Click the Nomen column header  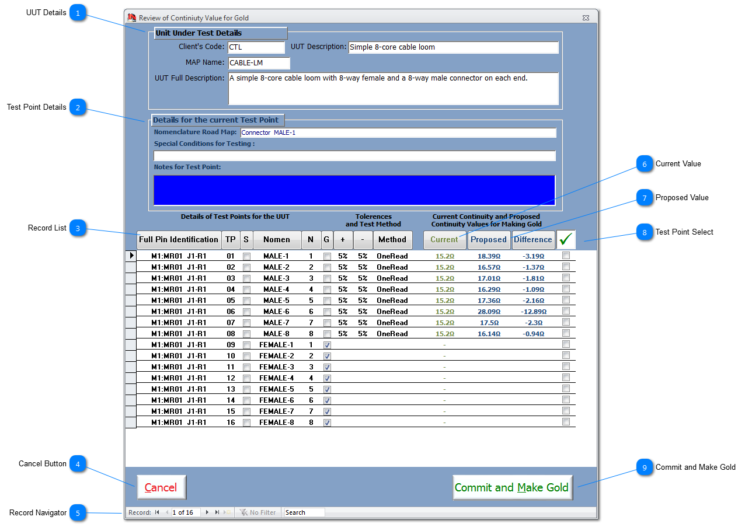click(277, 240)
